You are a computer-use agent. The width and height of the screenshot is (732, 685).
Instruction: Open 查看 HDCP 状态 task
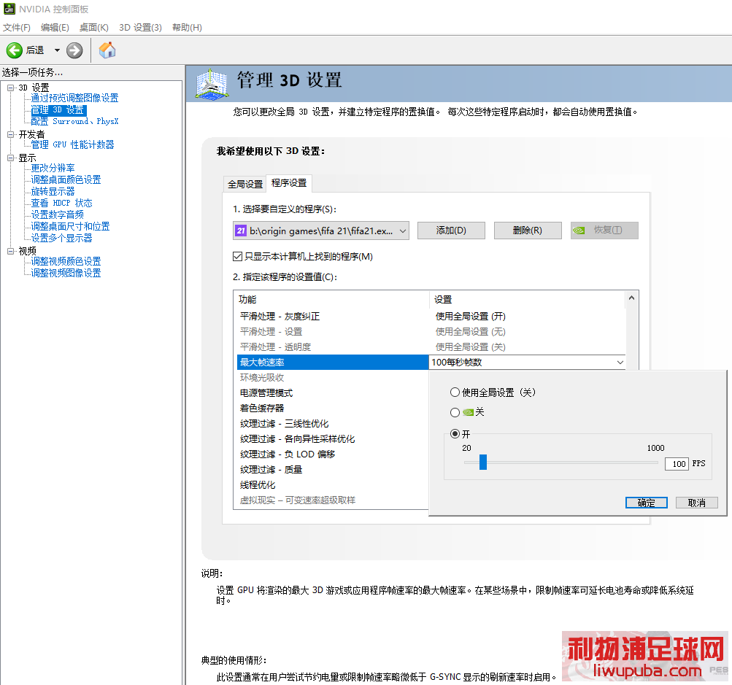[61, 203]
